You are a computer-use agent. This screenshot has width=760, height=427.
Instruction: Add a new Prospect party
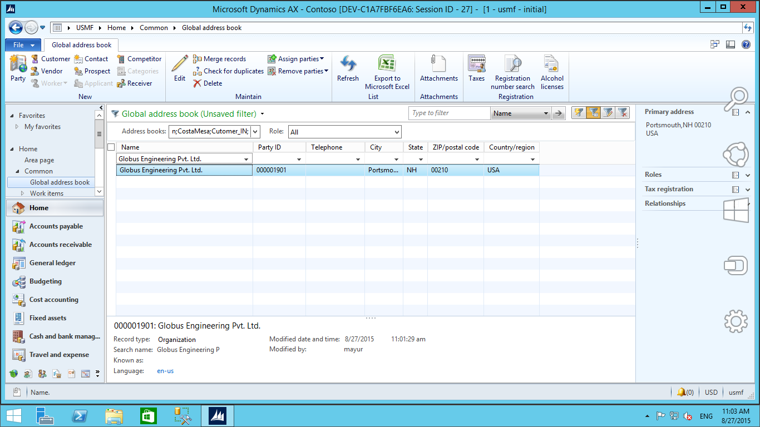(92, 71)
